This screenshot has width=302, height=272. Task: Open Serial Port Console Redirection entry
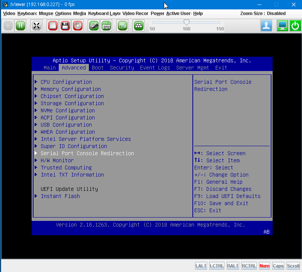(x=87, y=153)
